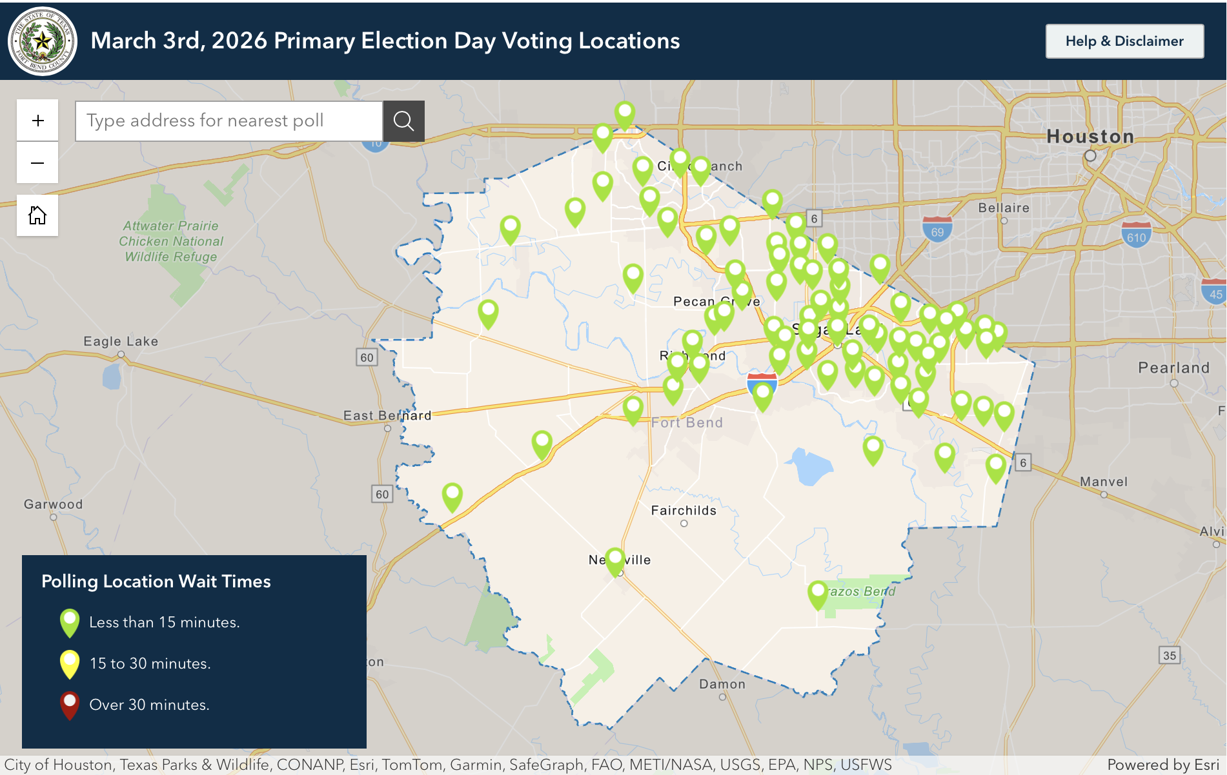Click the Houston city label on map

pyautogui.click(x=1090, y=136)
